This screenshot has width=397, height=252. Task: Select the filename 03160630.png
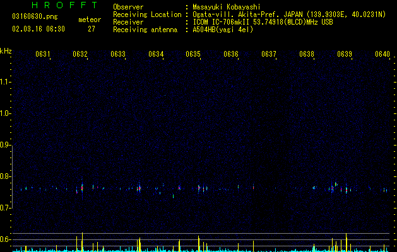pyautogui.click(x=35, y=17)
